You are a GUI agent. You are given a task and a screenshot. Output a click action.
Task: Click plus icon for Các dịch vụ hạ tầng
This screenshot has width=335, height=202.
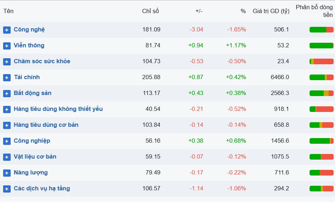point(7,189)
